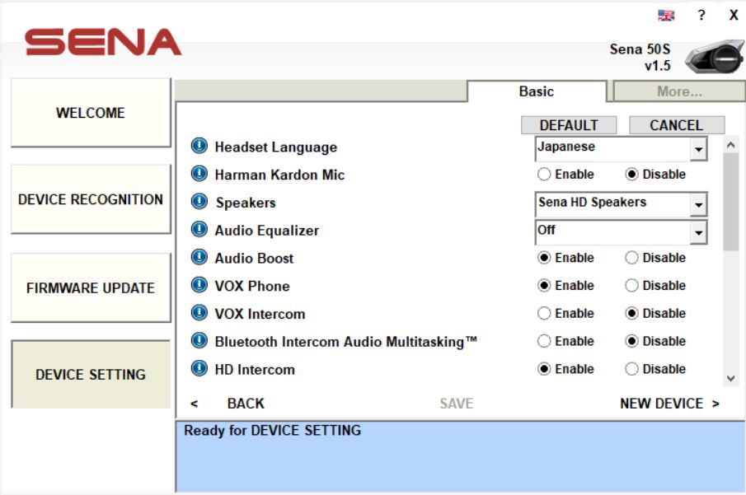Open the Audio Equalizer dropdown
Screen dimensions: 746x495
click(698, 233)
